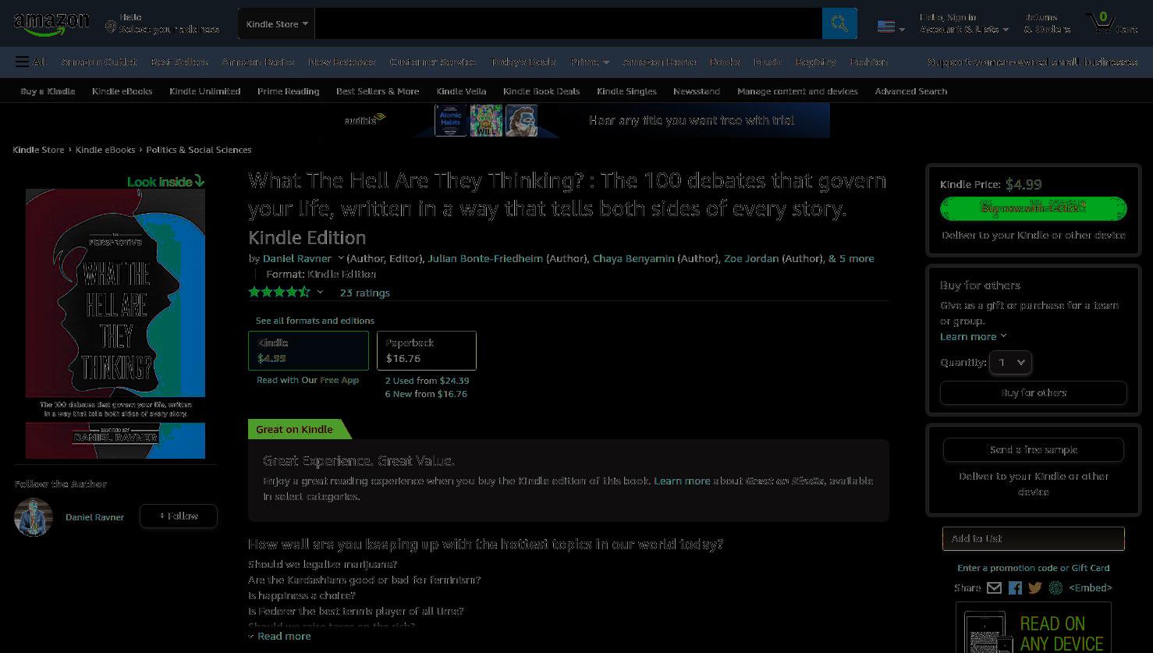Open Prime Reading in the subnav
The image size is (1153, 653).
point(288,91)
